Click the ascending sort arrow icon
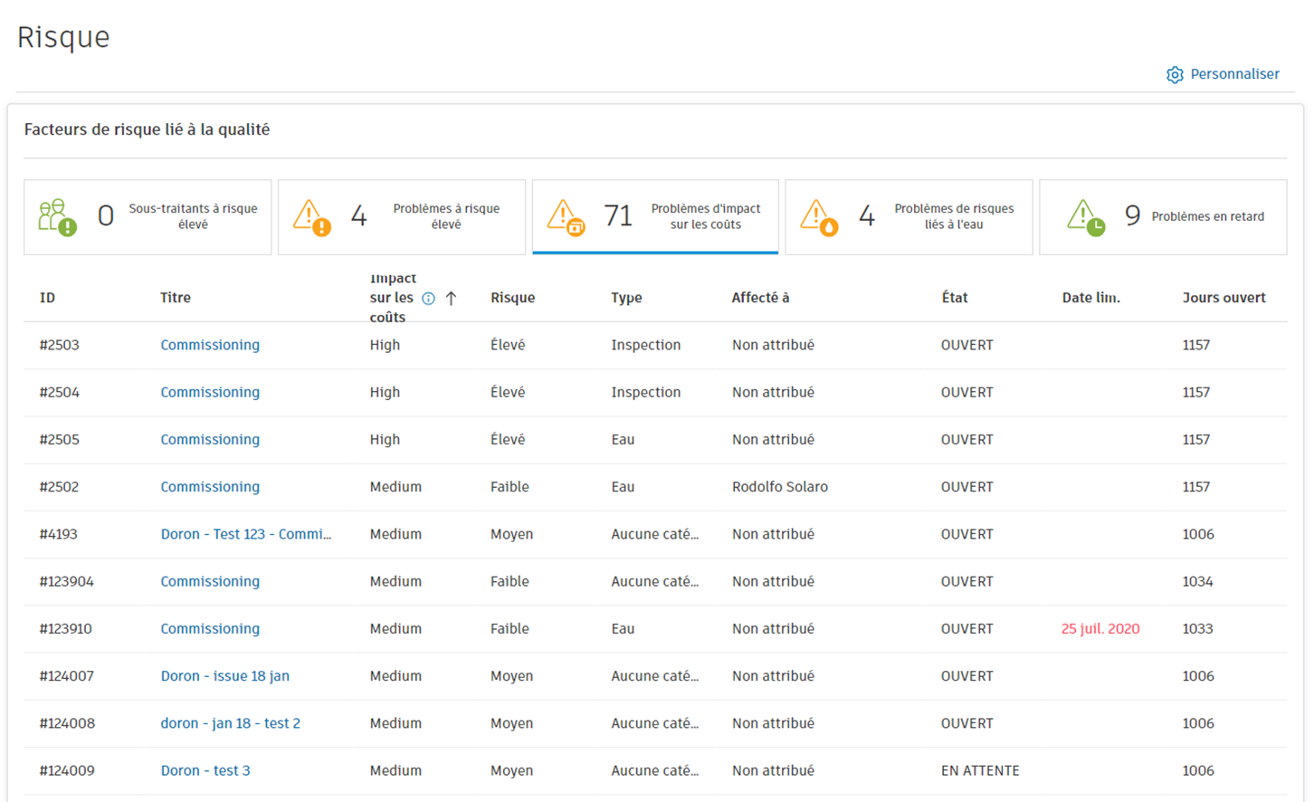 (x=451, y=299)
